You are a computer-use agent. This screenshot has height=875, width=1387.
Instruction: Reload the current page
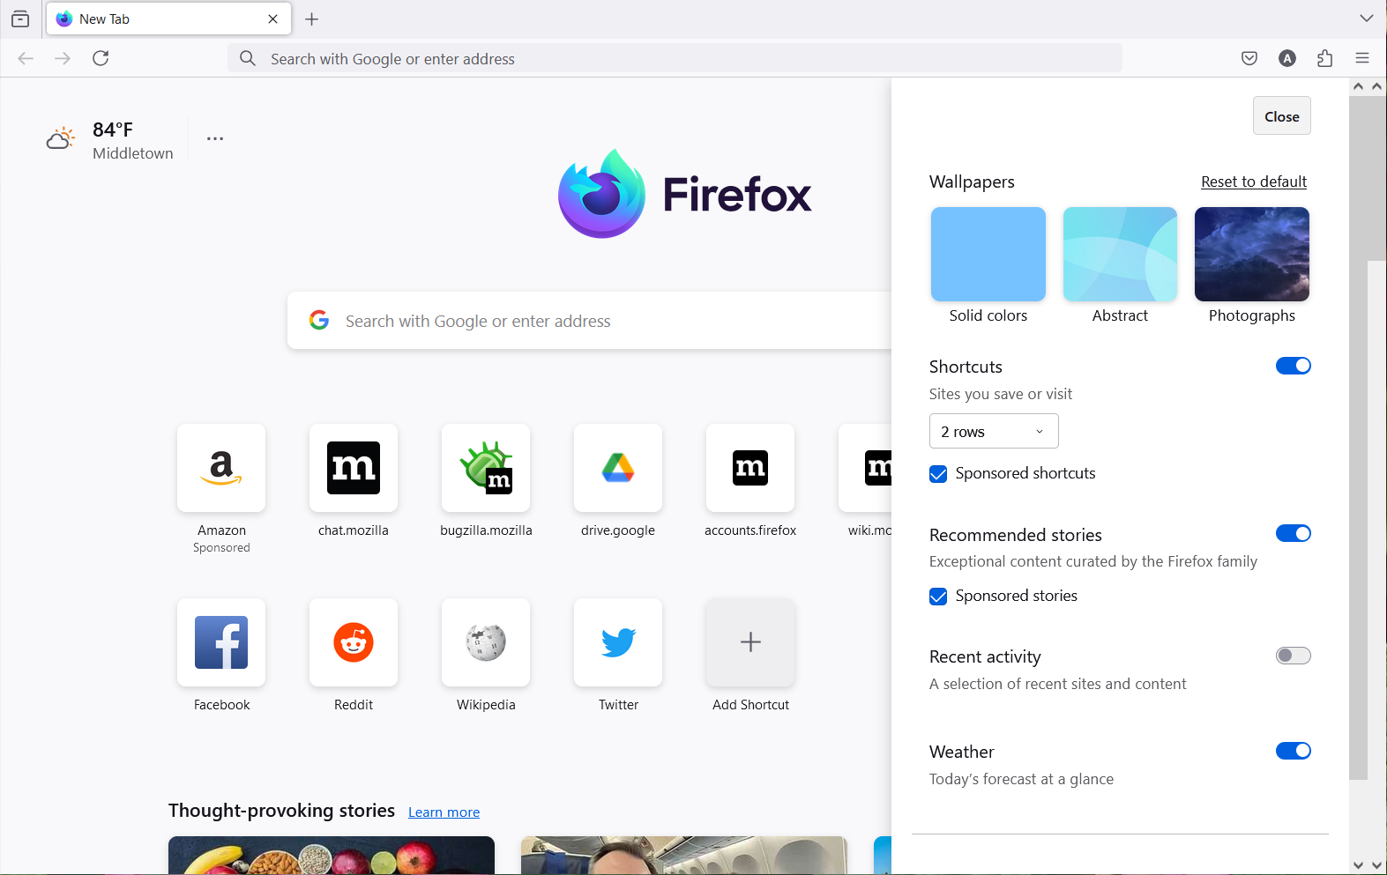101,58
